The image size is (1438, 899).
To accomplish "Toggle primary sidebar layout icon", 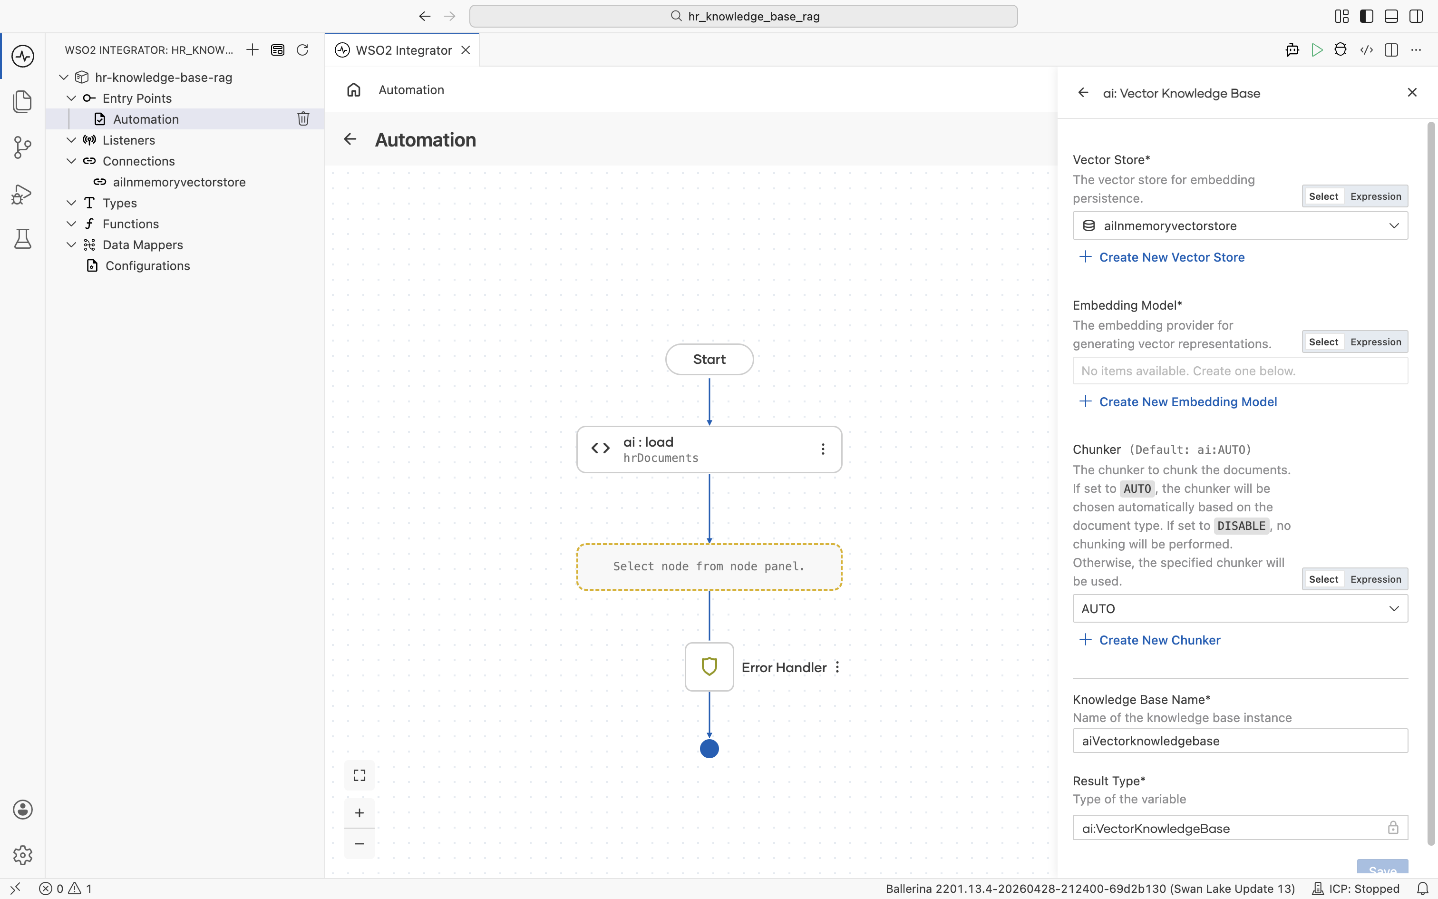I will point(1367,16).
